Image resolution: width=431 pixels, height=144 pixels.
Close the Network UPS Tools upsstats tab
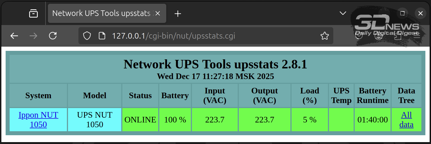[x=158, y=13]
